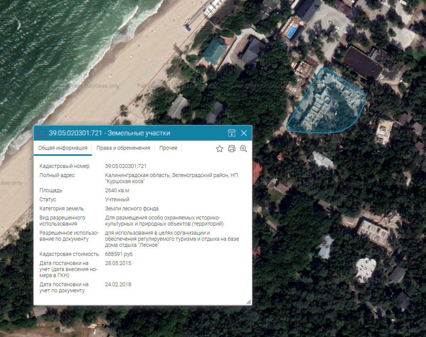Viewport: 426px width, 337px height.
Task: Click the Вид разрешенного использования label
Action: click(x=62, y=221)
